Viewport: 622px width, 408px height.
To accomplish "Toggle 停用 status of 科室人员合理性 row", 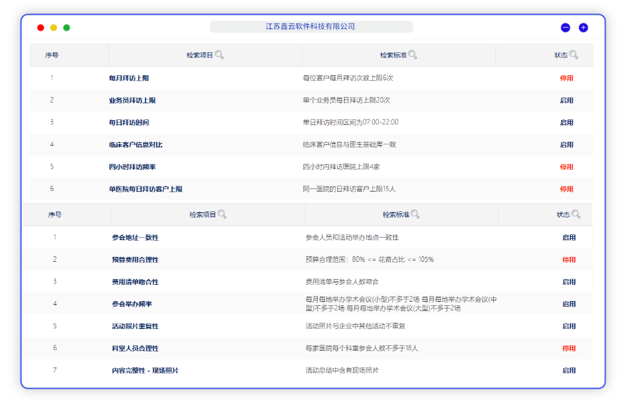I will [569, 349].
